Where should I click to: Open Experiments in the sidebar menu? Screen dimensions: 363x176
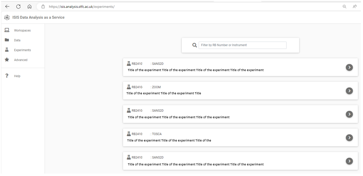coord(22,50)
